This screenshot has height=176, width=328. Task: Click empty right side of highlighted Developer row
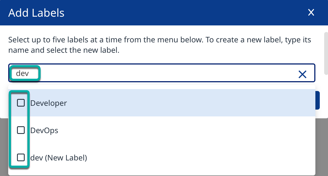point(219,103)
